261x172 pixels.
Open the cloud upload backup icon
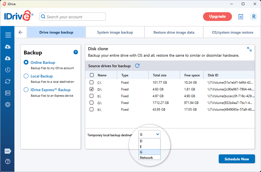[x=8, y=47]
